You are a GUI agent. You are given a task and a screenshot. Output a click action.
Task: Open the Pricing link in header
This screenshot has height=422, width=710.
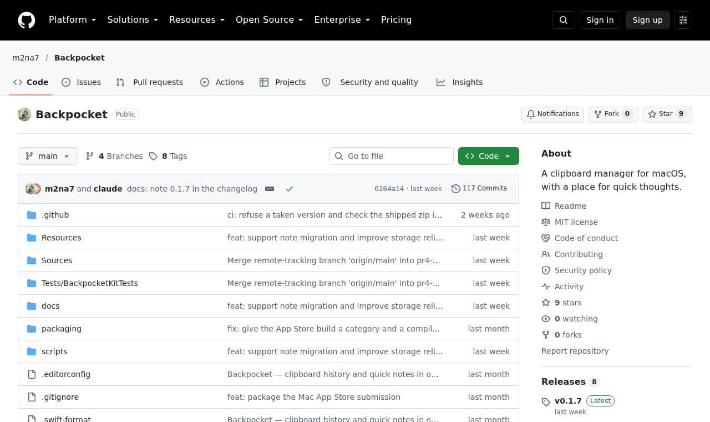point(396,20)
